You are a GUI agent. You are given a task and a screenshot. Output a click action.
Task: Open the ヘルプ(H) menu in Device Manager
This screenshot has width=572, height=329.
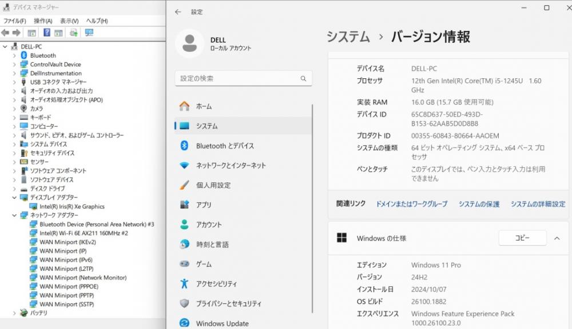point(97,21)
